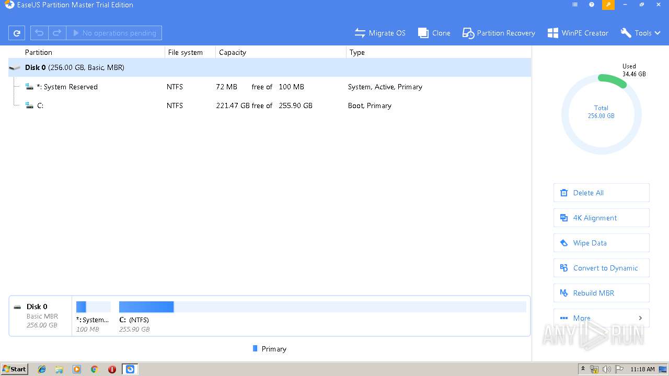The width and height of the screenshot is (669, 376).
Task: Open the media player taskbar icon
Action: (77, 369)
